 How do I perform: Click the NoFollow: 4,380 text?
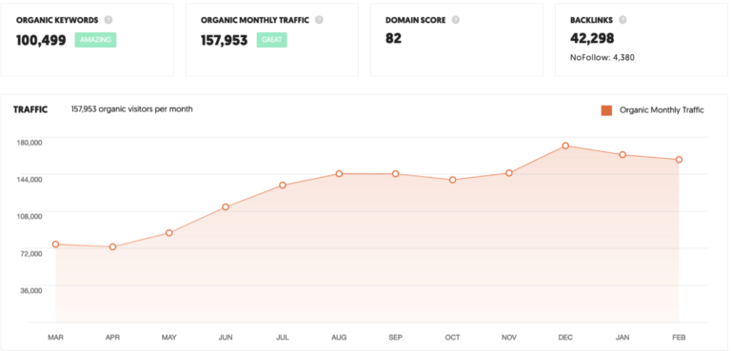(x=603, y=58)
